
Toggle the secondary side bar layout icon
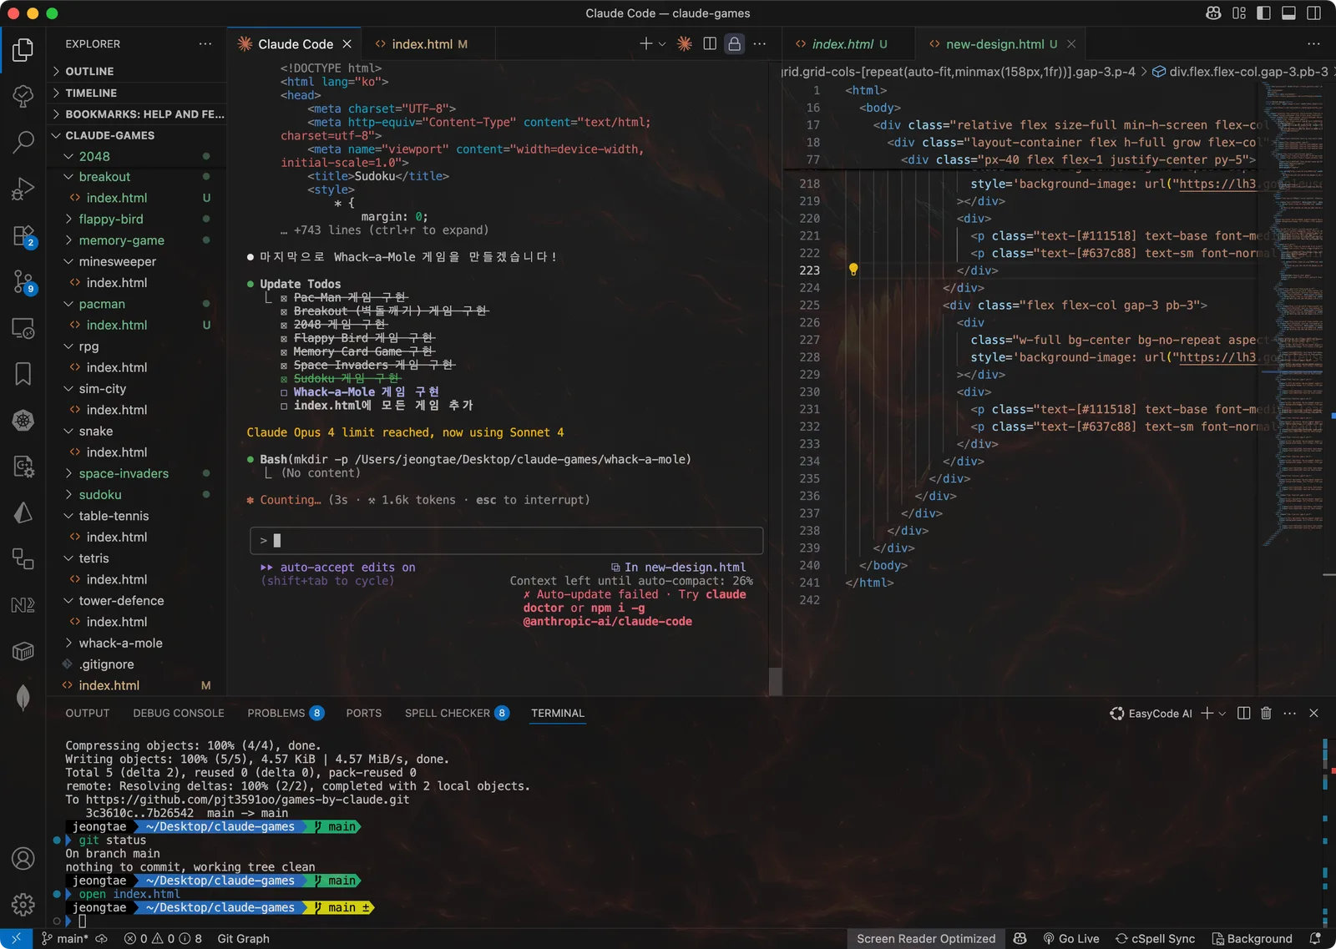coord(1313,13)
